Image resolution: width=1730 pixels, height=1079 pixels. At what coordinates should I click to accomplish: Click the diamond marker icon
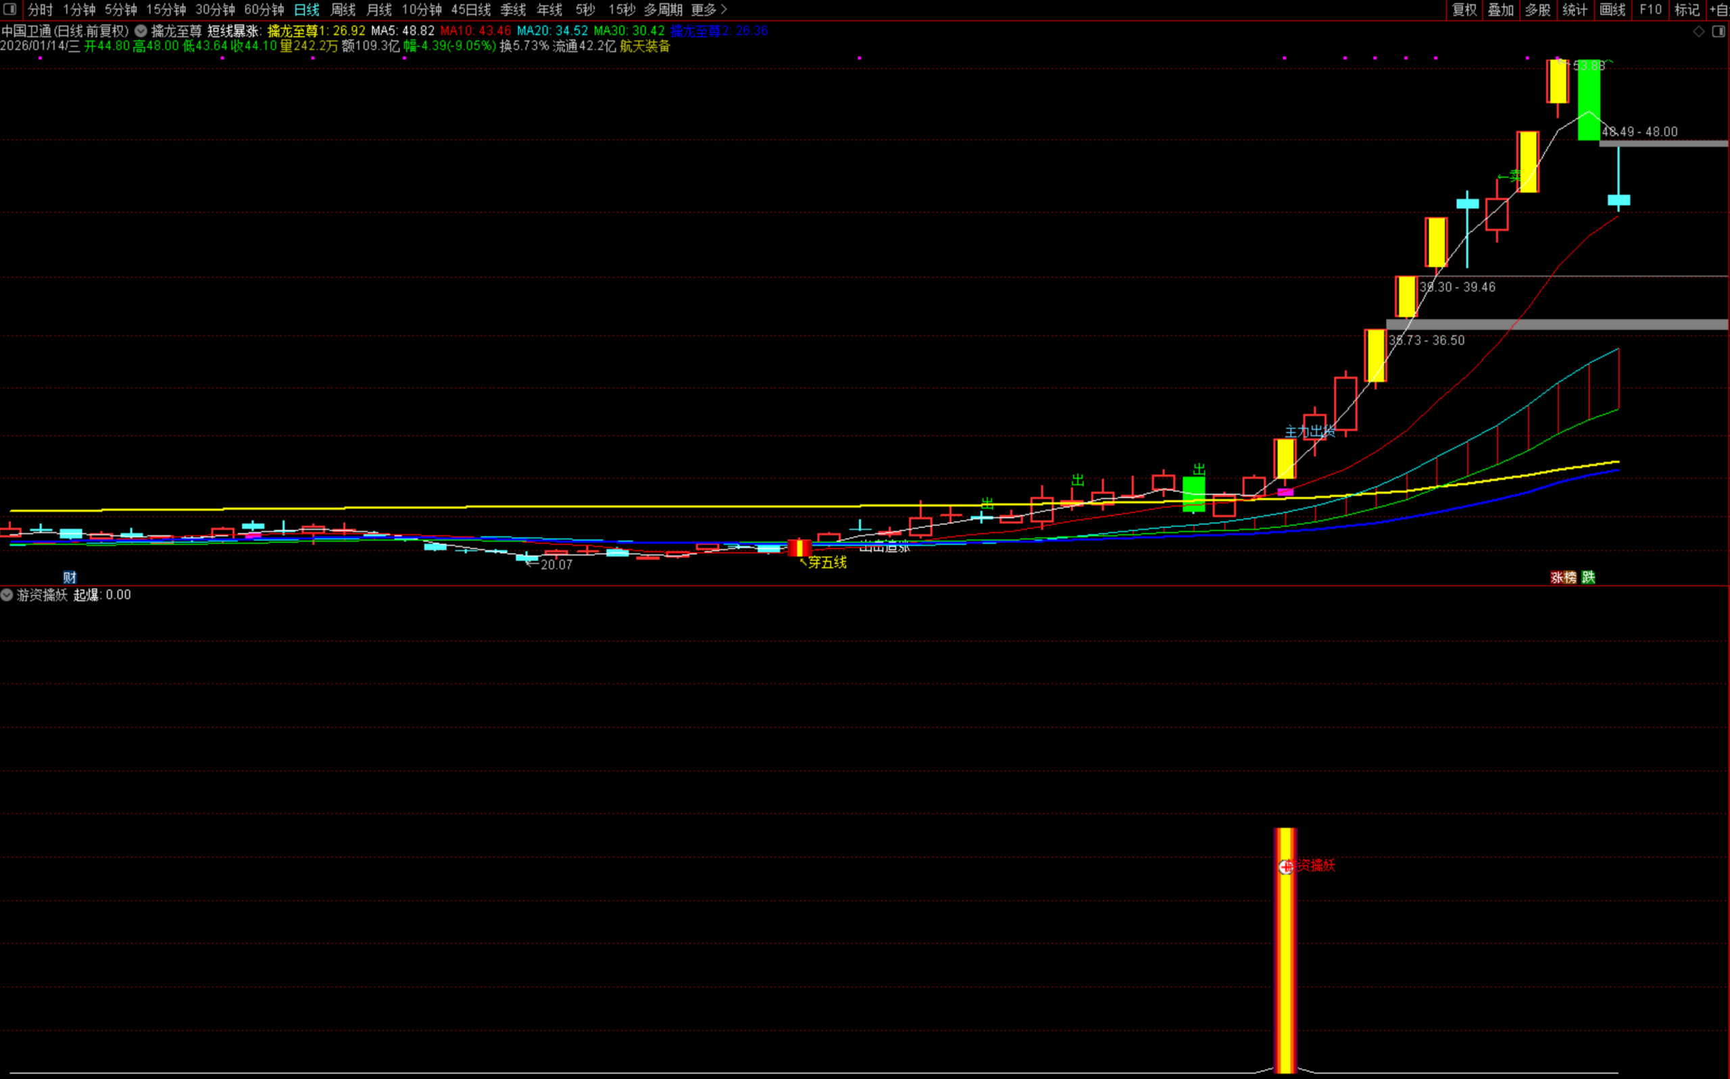[1699, 32]
